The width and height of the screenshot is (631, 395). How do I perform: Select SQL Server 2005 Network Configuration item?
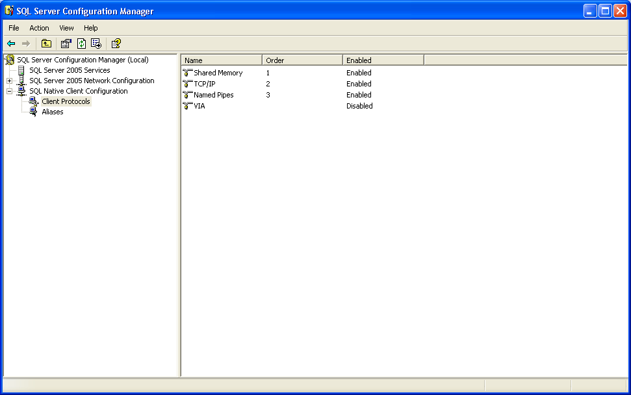pyautogui.click(x=92, y=81)
